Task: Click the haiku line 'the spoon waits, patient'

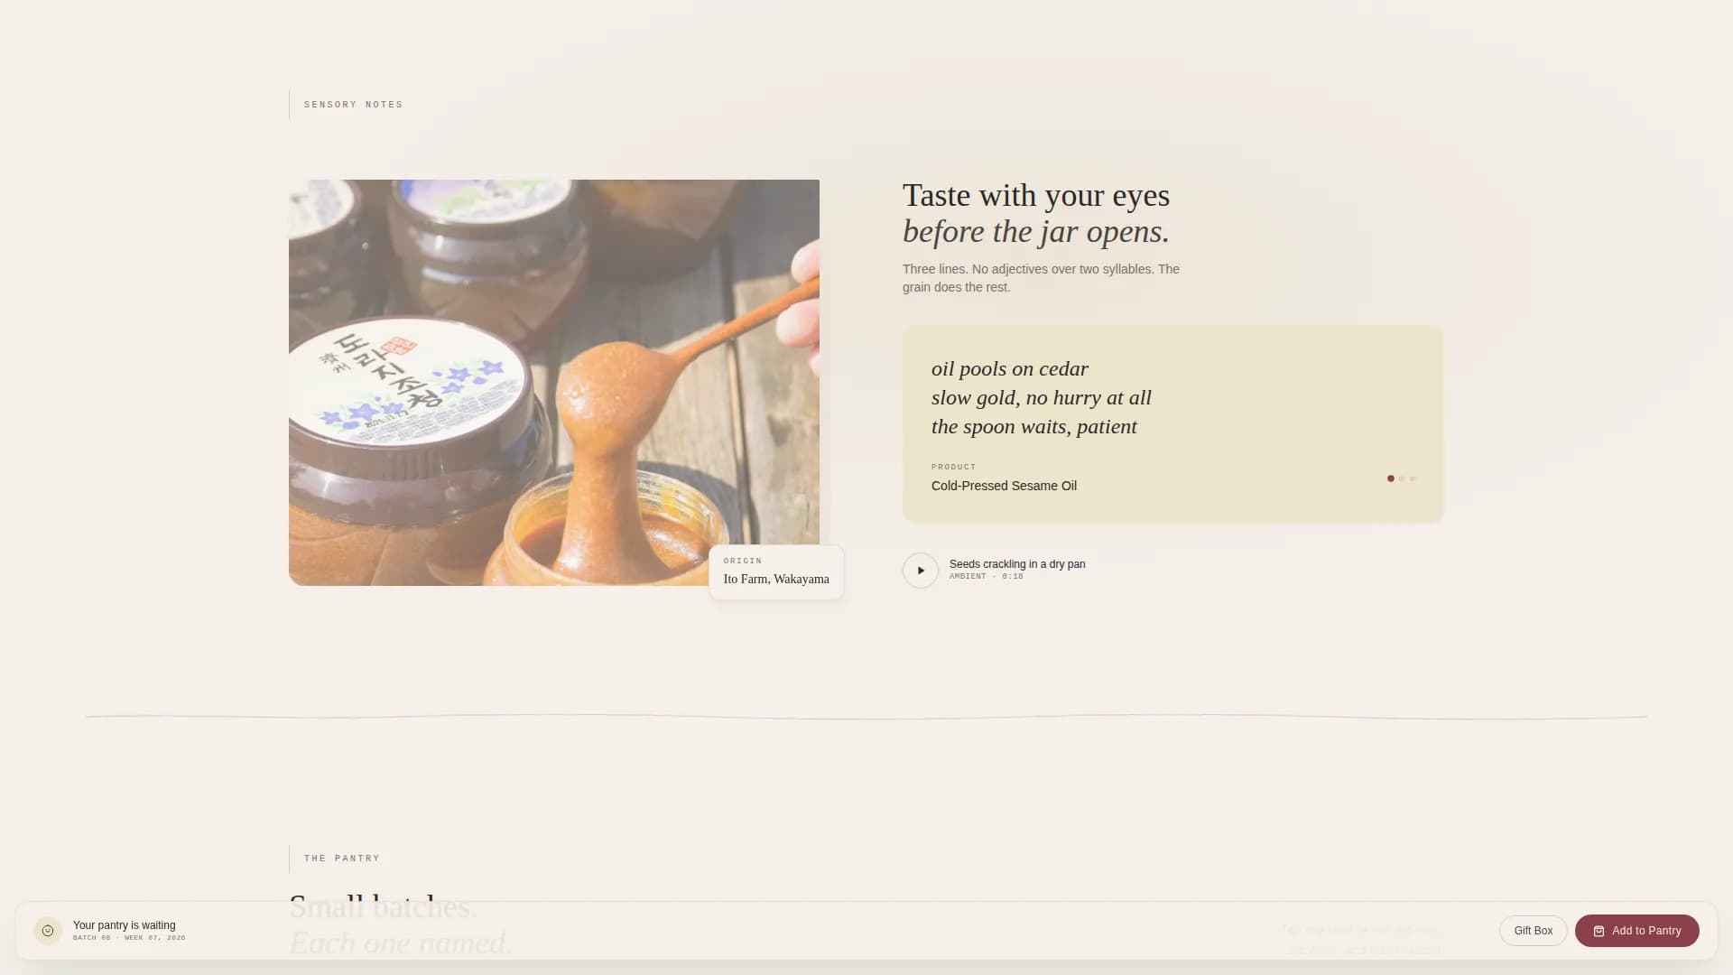Action: (1034, 426)
